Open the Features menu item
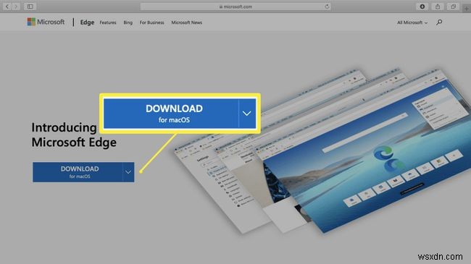This screenshot has width=471, height=264. pos(108,22)
